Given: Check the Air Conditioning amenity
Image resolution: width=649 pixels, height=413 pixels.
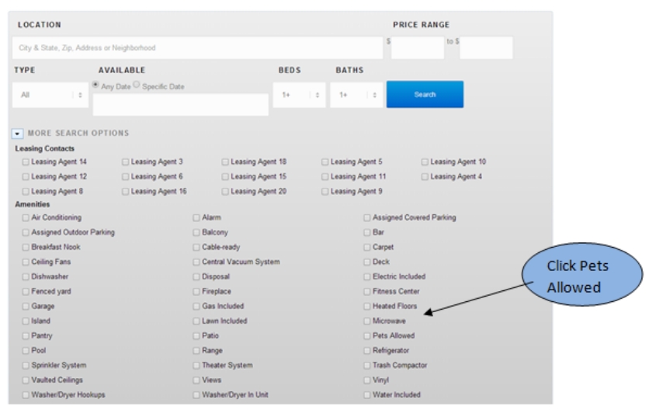Looking at the screenshot, I should [26, 218].
